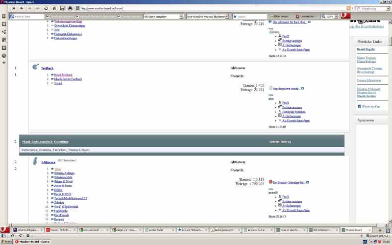Click the Facebook icon beside Werde ein Fan
Image resolution: width=392 pixels, height=245 pixels.
[x=359, y=106]
